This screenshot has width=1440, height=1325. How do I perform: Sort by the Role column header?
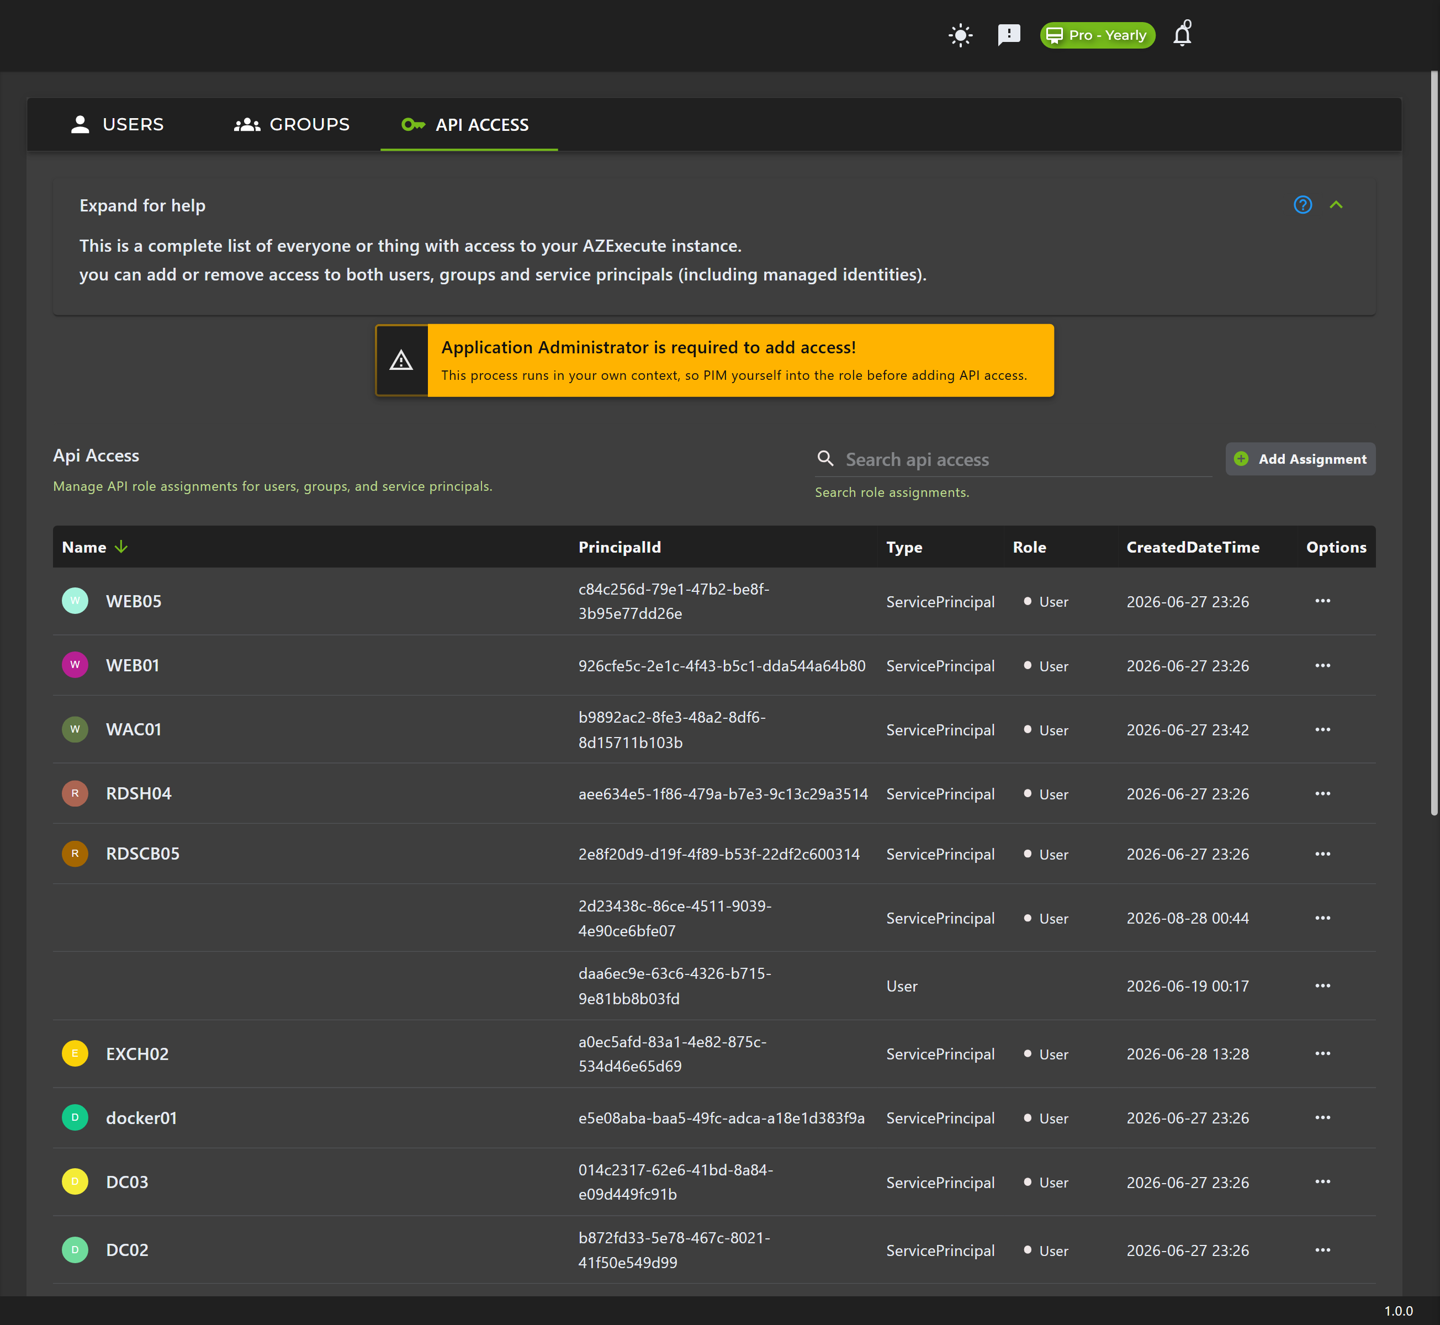1029,547
